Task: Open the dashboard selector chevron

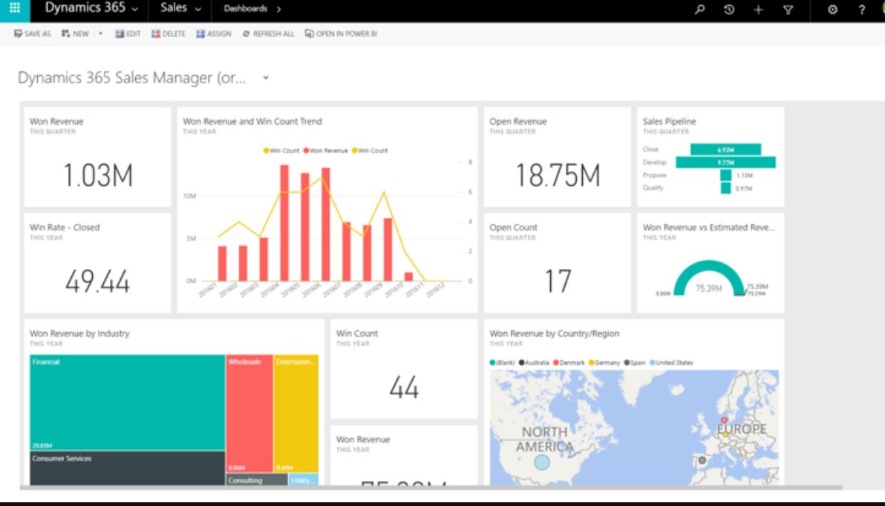Action: (x=266, y=77)
